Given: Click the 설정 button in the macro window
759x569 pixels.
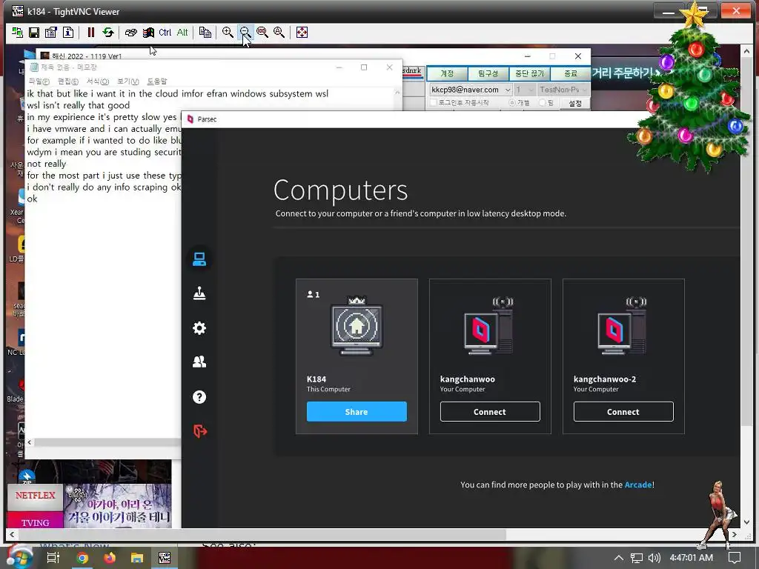Looking at the screenshot, I should [575, 103].
